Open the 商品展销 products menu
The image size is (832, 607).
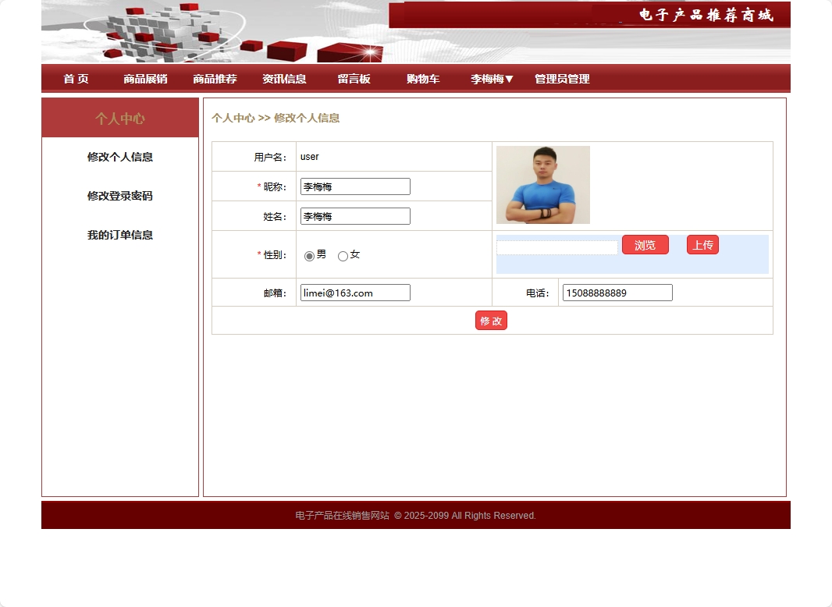[x=145, y=78]
